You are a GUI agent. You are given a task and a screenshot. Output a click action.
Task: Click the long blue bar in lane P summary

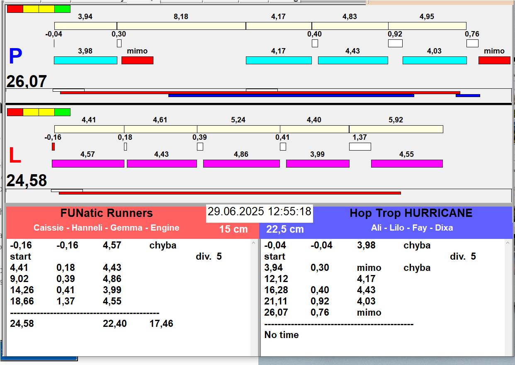tap(291, 95)
